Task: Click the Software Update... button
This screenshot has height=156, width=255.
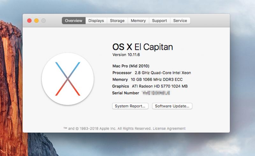Action: [x=172, y=106]
